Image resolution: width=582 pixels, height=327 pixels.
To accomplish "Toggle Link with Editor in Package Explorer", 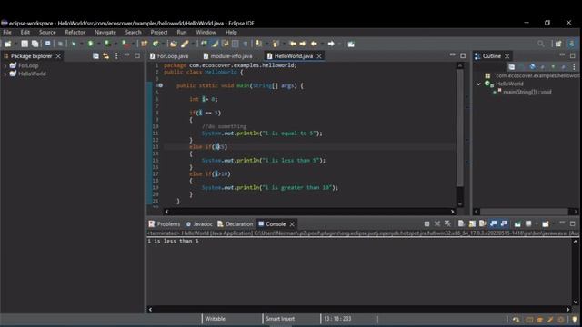I will (x=106, y=56).
